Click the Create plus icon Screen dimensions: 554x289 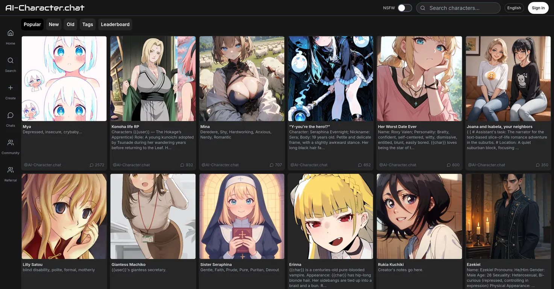[11, 88]
